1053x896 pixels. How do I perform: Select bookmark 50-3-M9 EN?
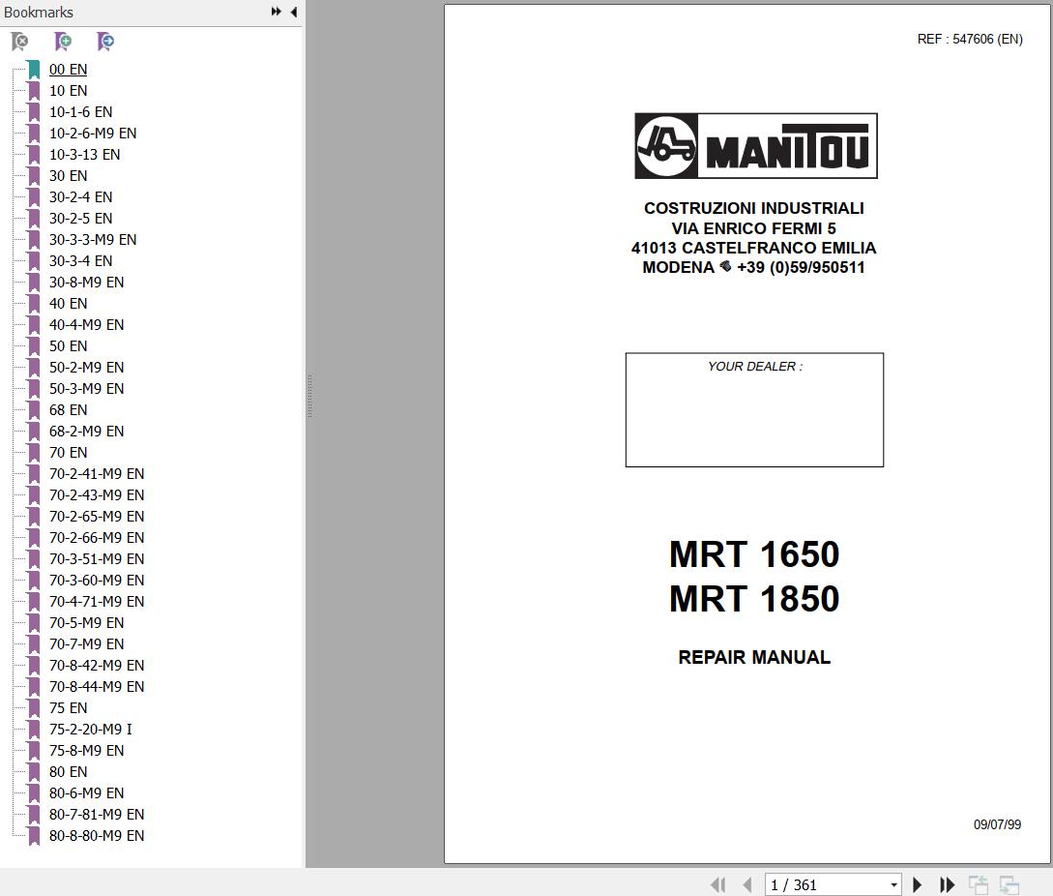point(87,389)
